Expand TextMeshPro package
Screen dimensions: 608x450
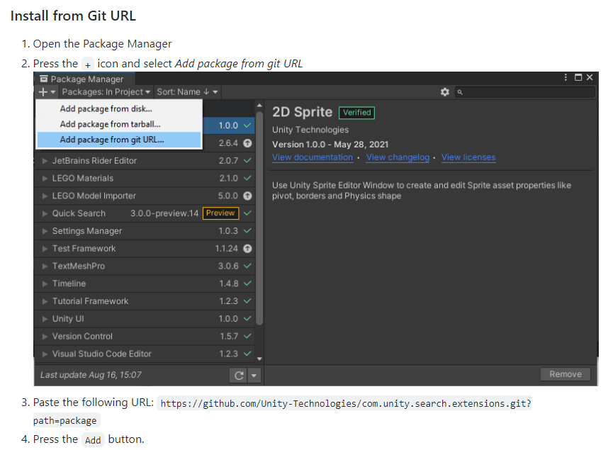pyautogui.click(x=45, y=266)
